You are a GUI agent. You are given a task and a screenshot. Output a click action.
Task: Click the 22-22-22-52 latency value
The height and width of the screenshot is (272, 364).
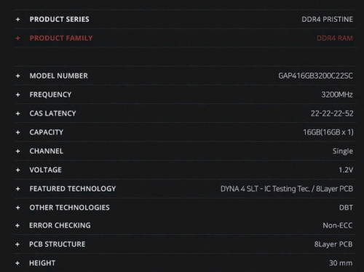(x=332, y=113)
